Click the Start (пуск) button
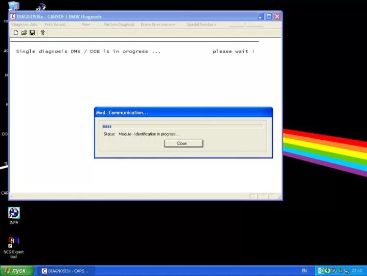Viewport: 367px width, 276px height. pyautogui.click(x=17, y=271)
